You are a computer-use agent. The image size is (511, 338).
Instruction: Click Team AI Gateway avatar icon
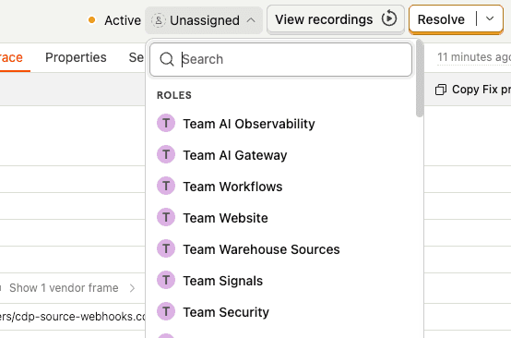[166, 154]
